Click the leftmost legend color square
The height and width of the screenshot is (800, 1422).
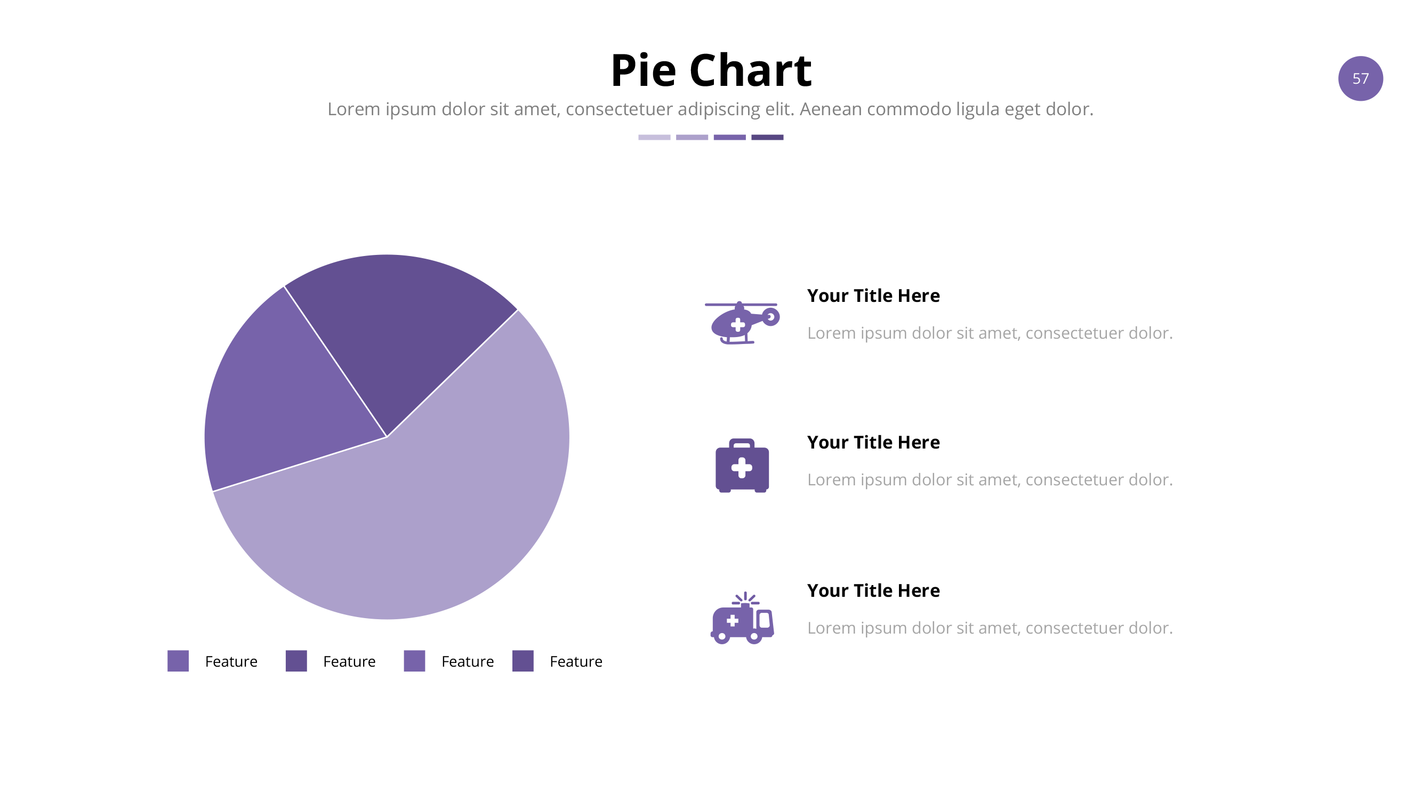pos(178,661)
